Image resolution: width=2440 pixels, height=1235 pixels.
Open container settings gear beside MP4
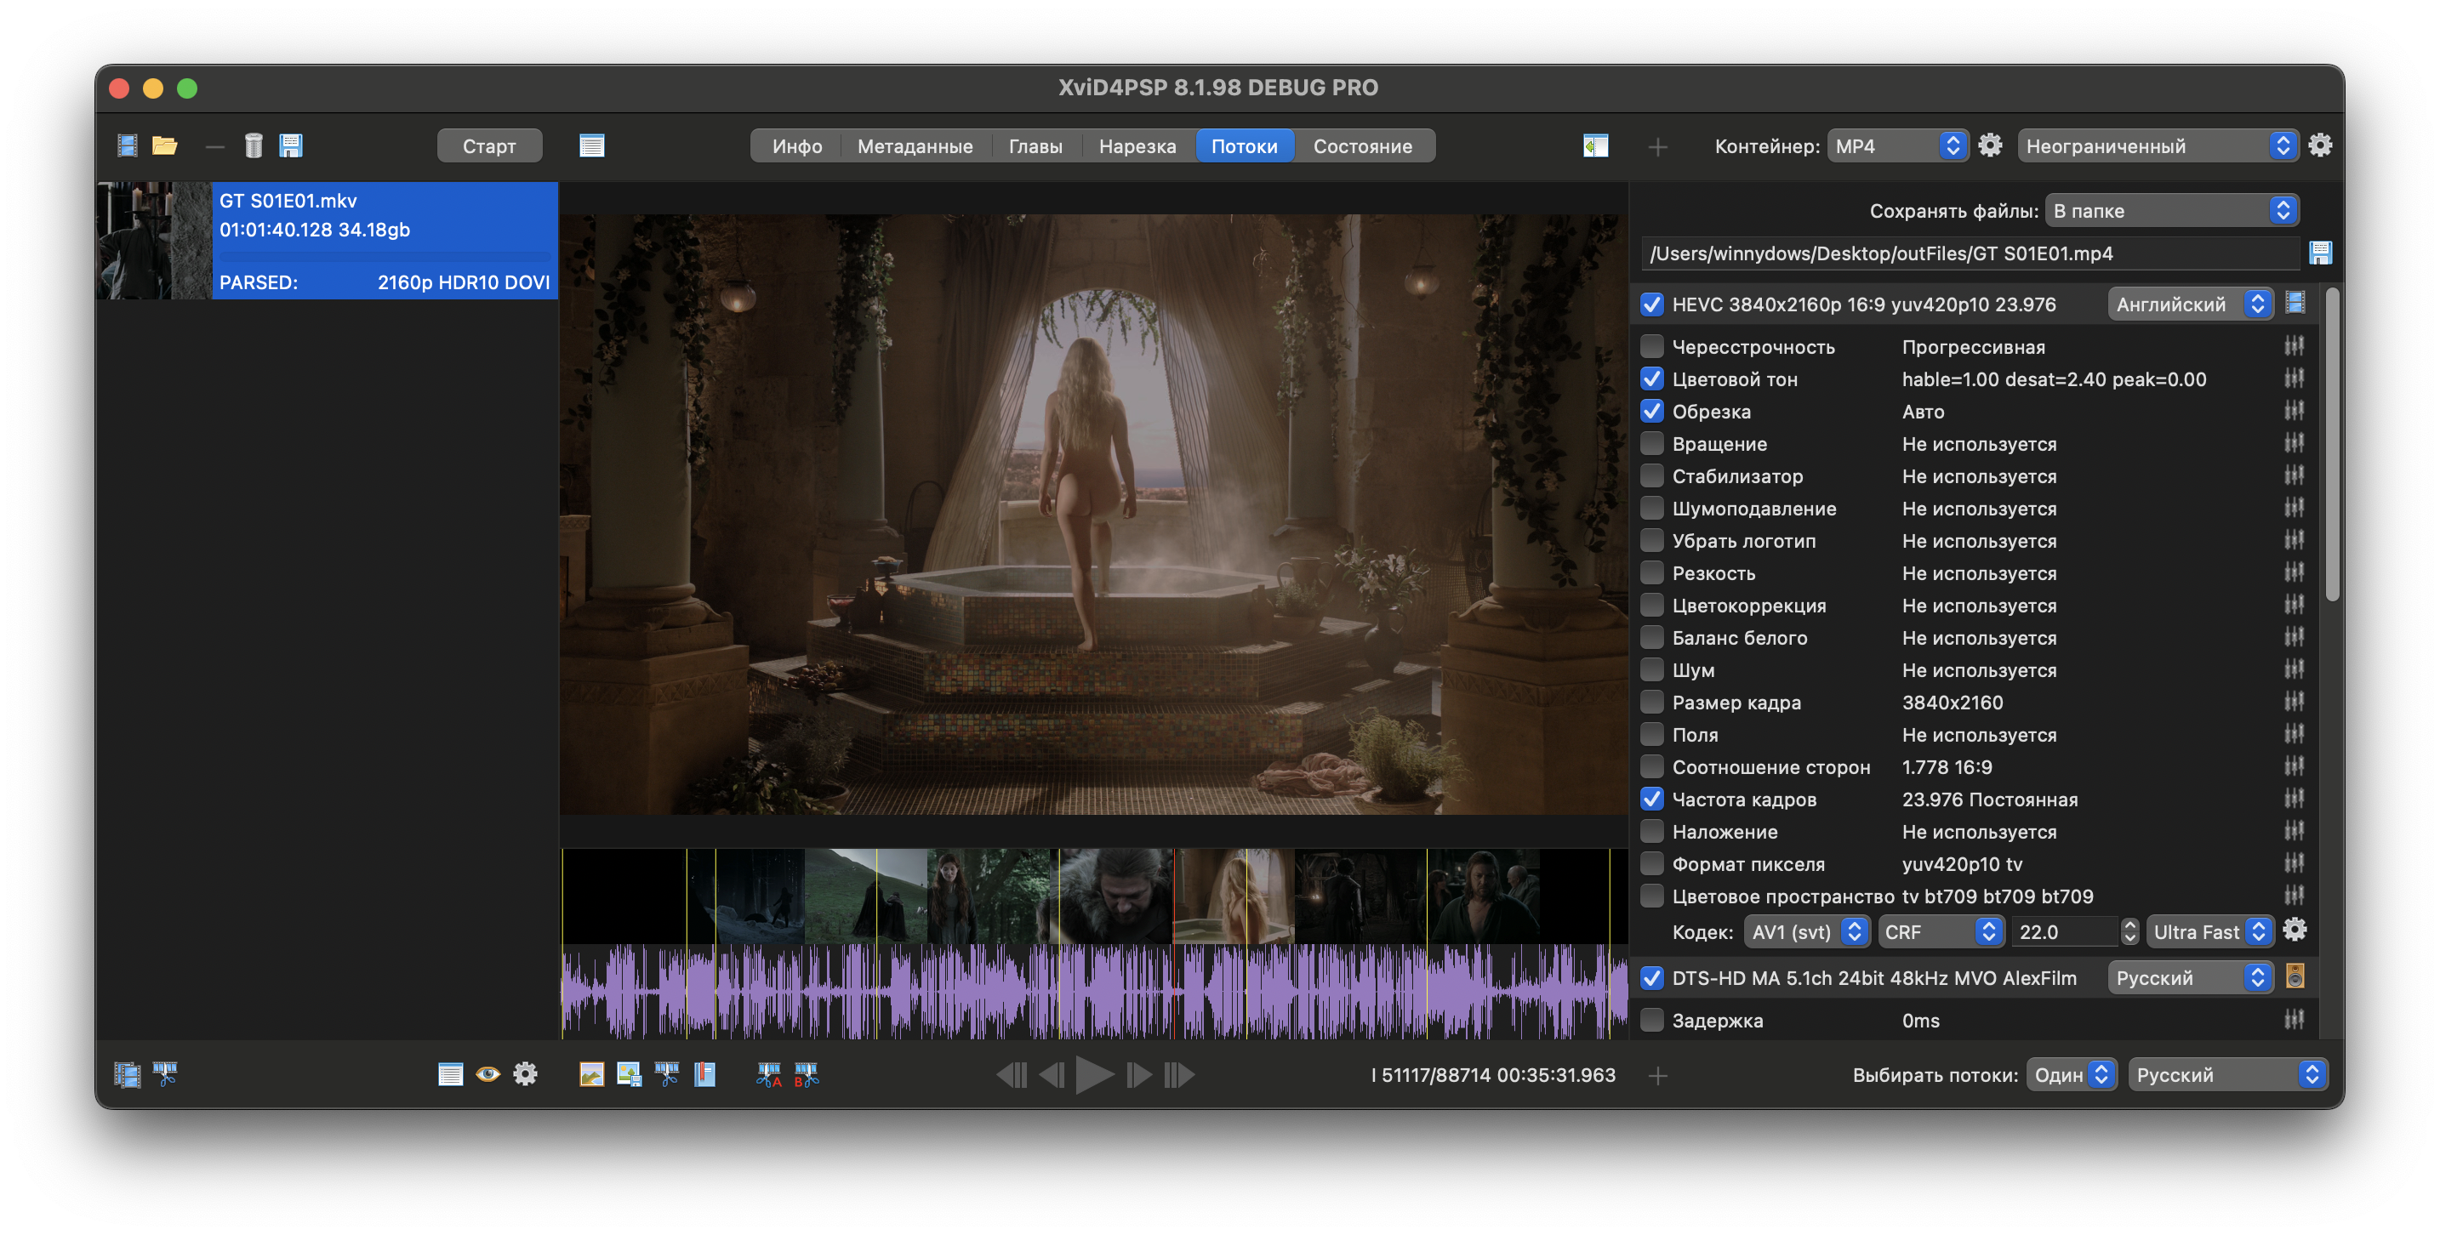point(1990,145)
